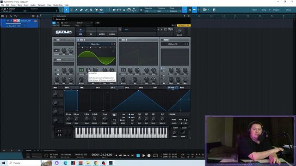The width and height of the screenshot is (296, 166).
Task: Open Serum wavetable browser icon in OSC A
Action: [79, 44]
